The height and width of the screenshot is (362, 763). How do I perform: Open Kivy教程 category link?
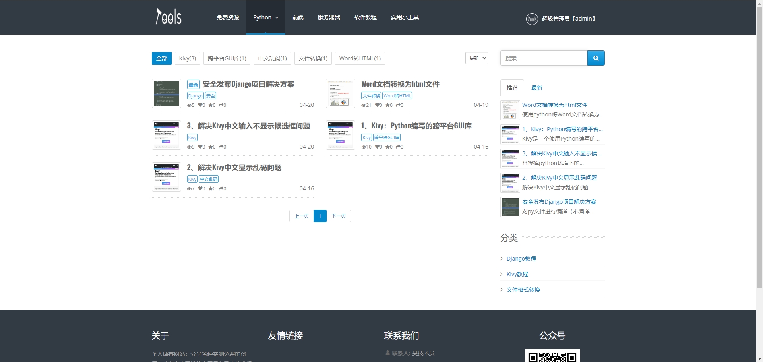pos(517,274)
